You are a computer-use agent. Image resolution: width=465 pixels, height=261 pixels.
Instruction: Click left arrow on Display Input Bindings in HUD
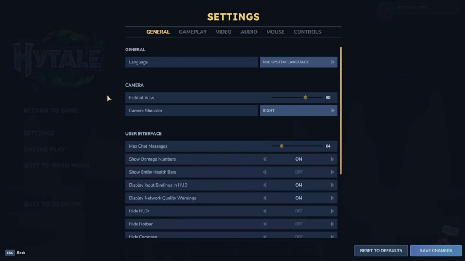click(x=264, y=185)
